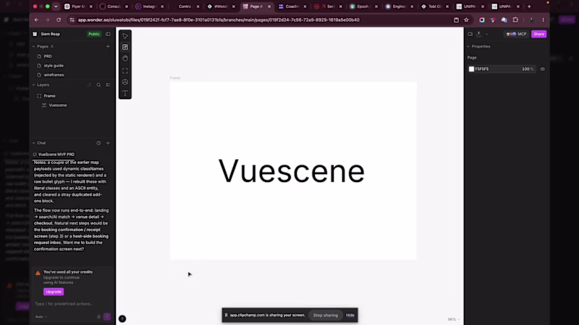This screenshot has height=325, width=579.
Task: Toggle the right panel layout icon
Action: [470, 34]
